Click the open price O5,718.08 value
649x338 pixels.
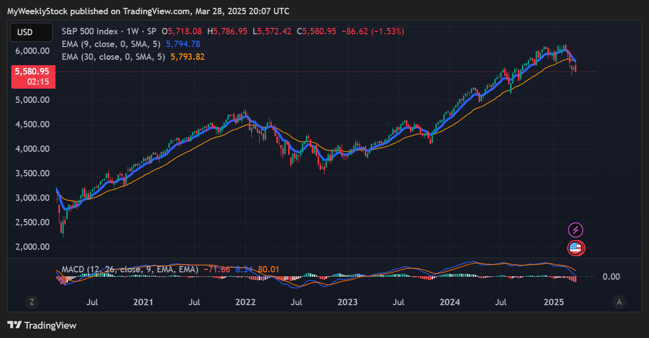click(182, 31)
